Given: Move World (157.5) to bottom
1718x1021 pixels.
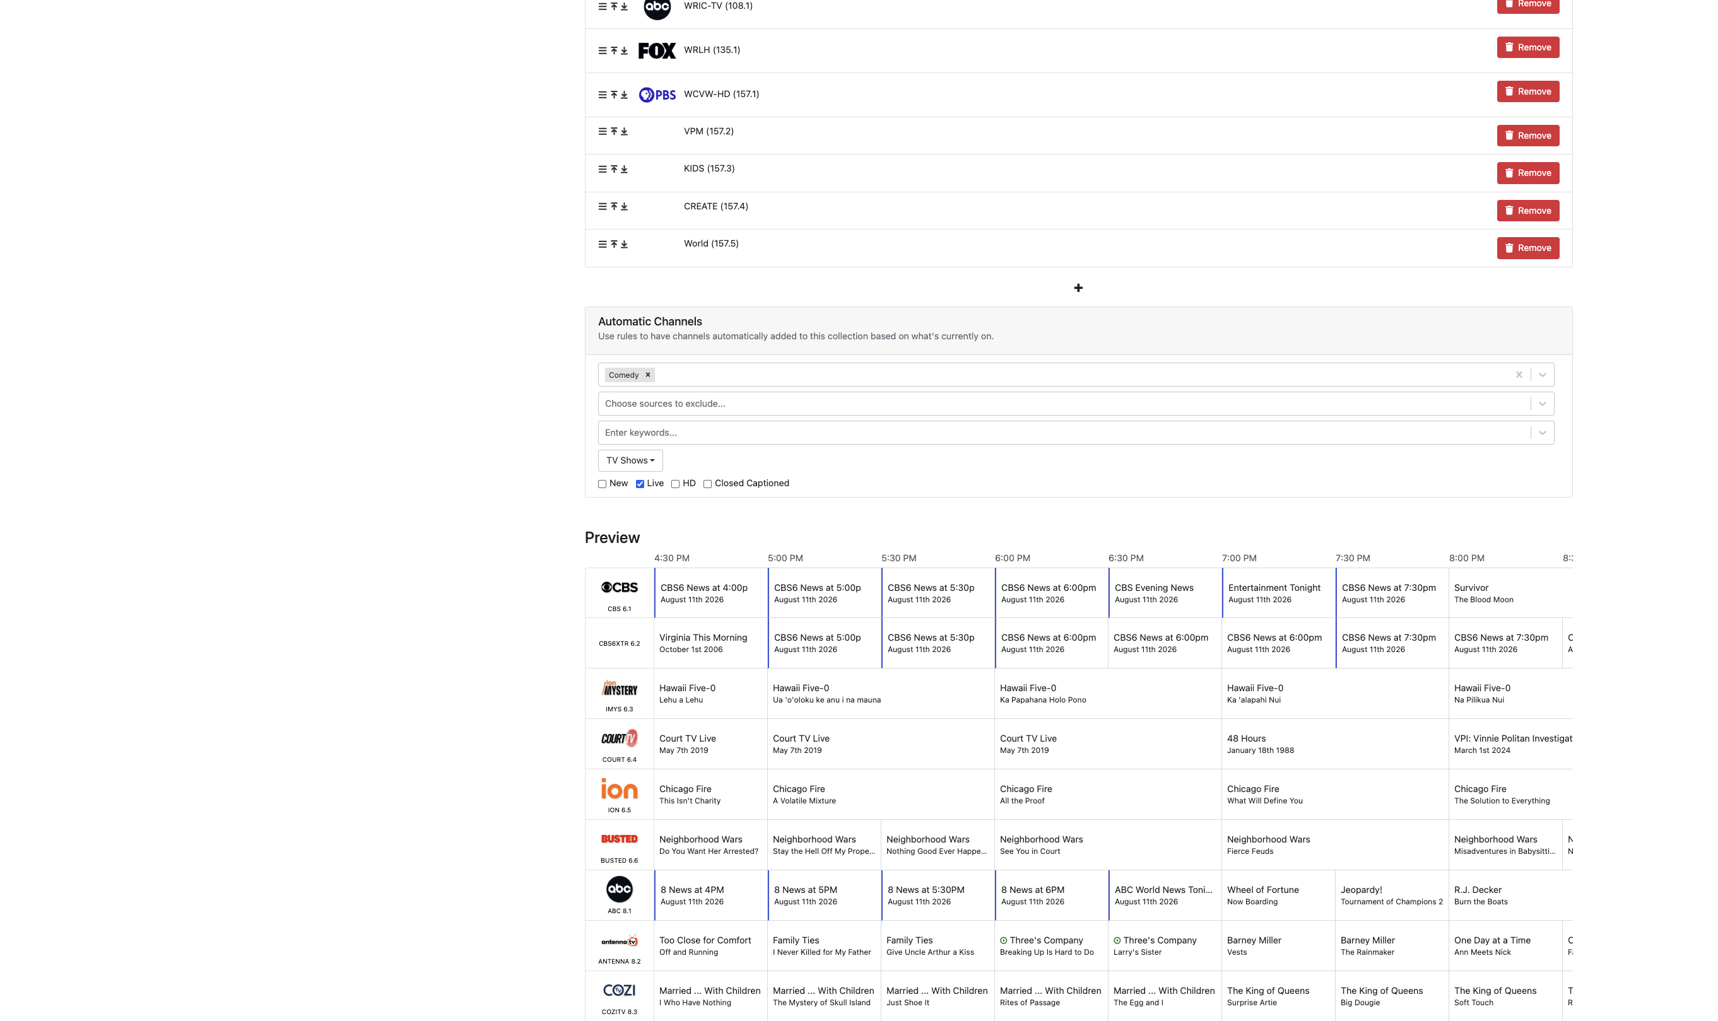Looking at the screenshot, I should (x=624, y=244).
